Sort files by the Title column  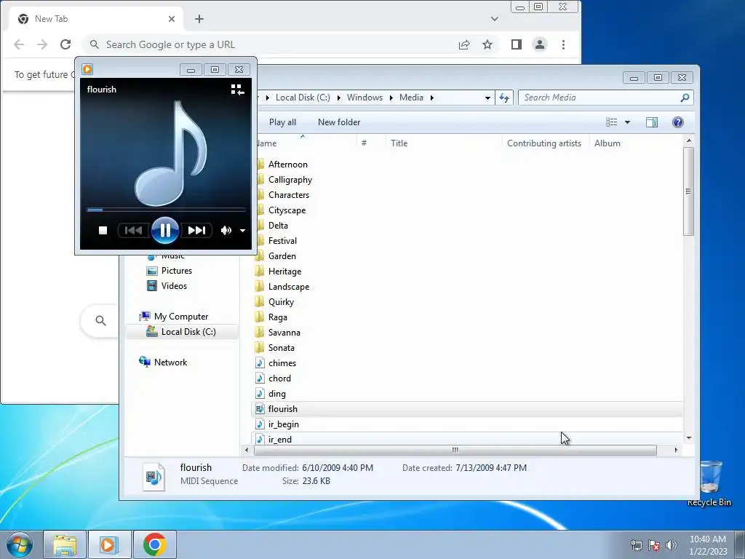(443, 143)
